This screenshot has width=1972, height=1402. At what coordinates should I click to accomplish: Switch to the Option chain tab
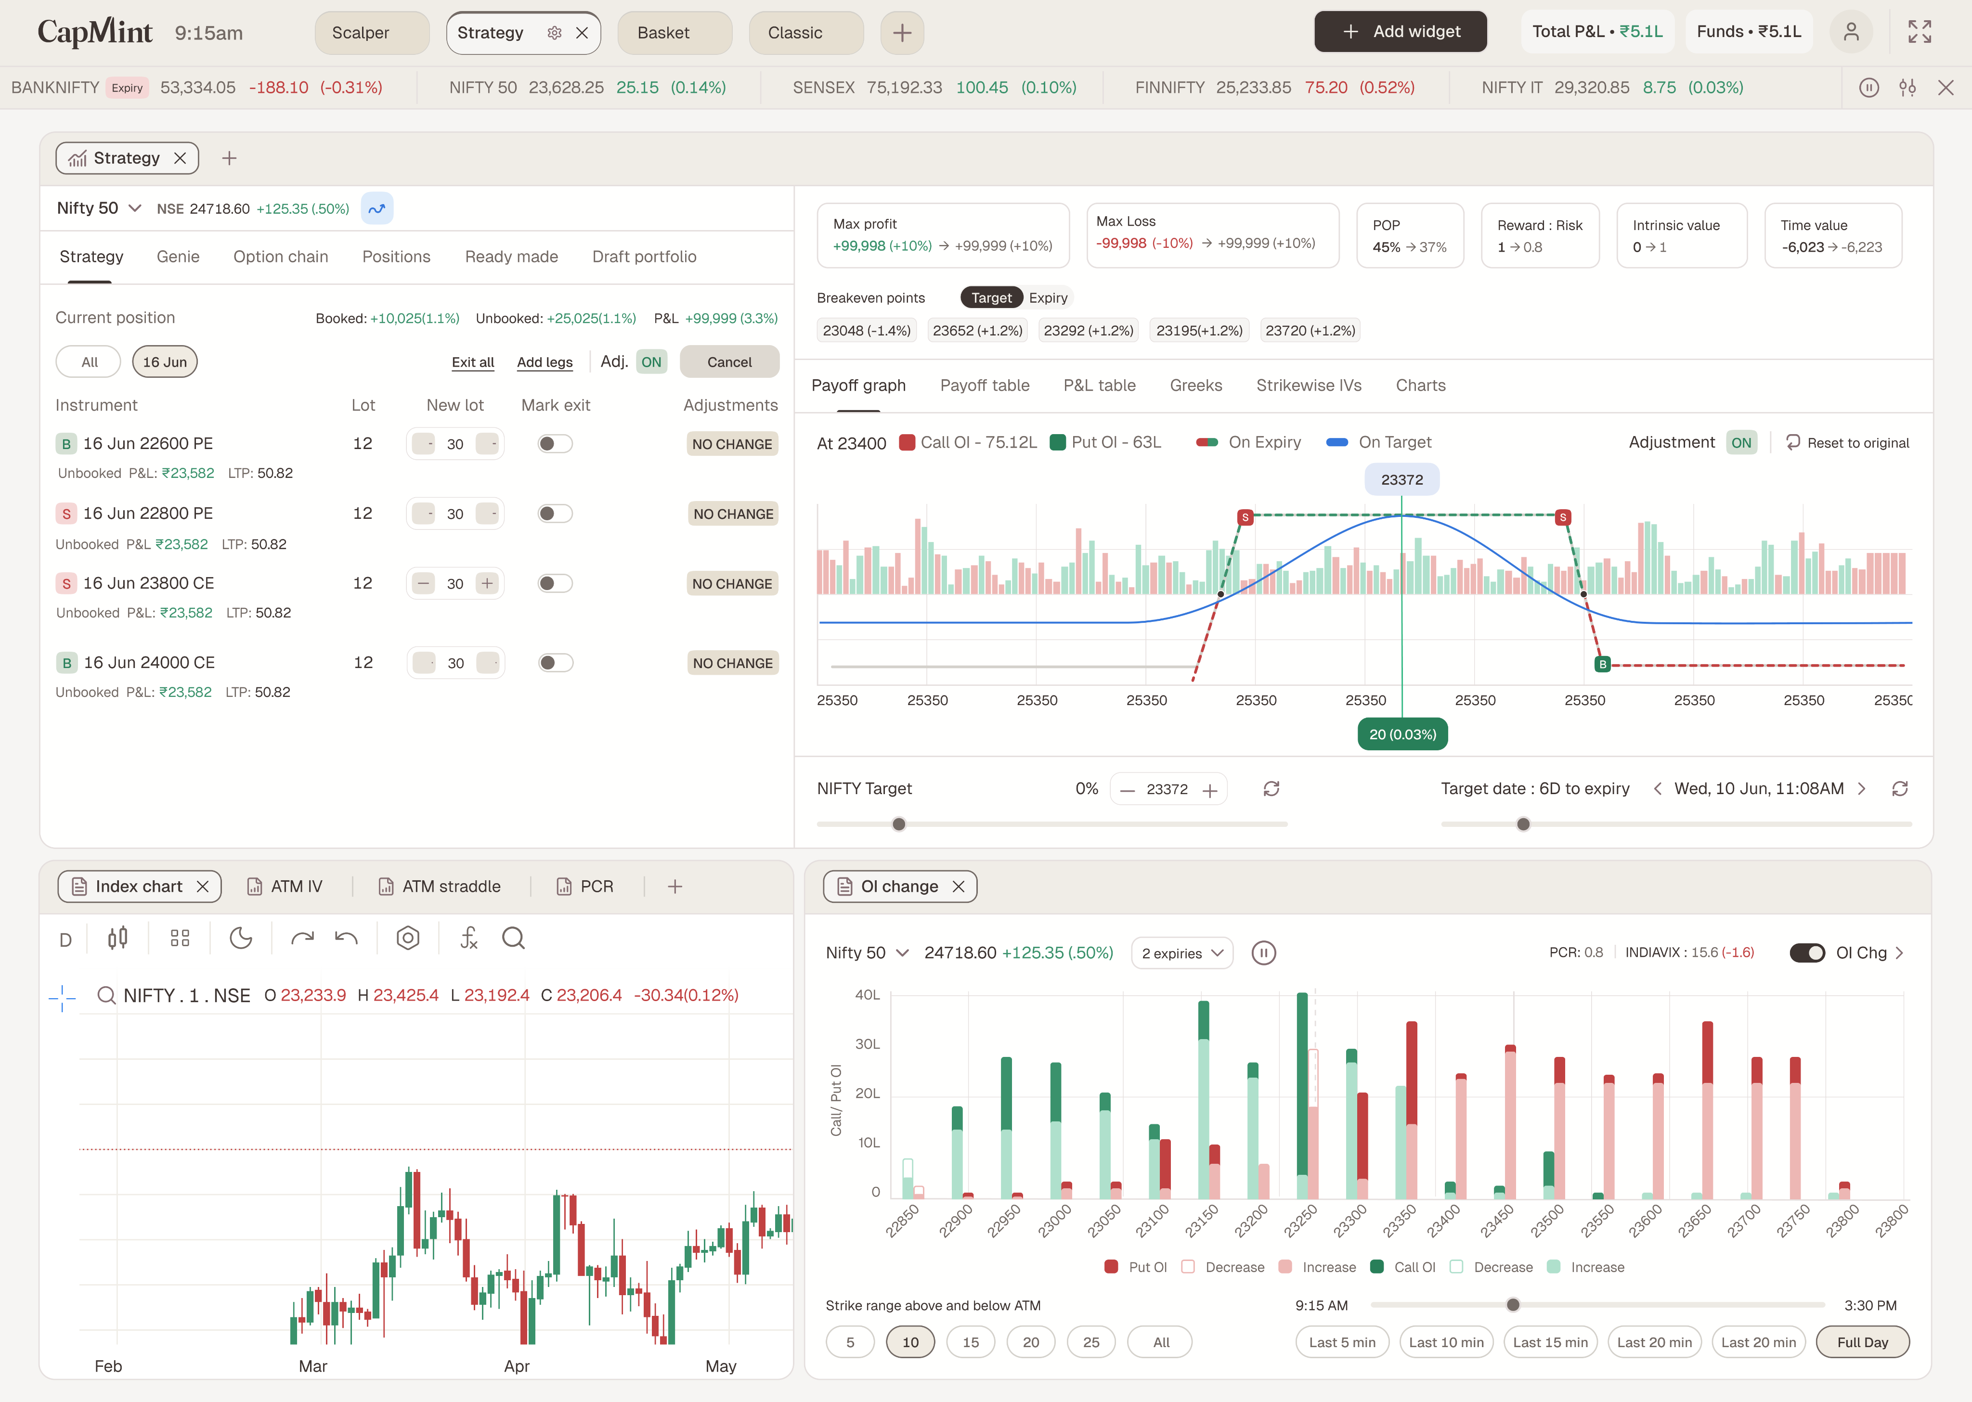click(281, 257)
